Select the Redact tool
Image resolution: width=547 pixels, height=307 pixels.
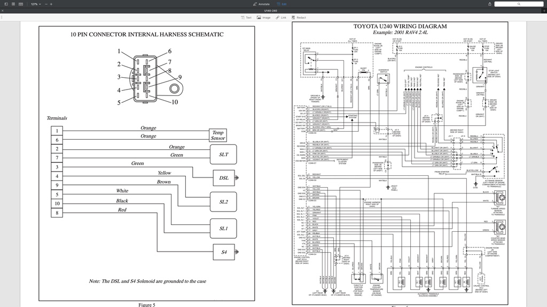pos(297,17)
